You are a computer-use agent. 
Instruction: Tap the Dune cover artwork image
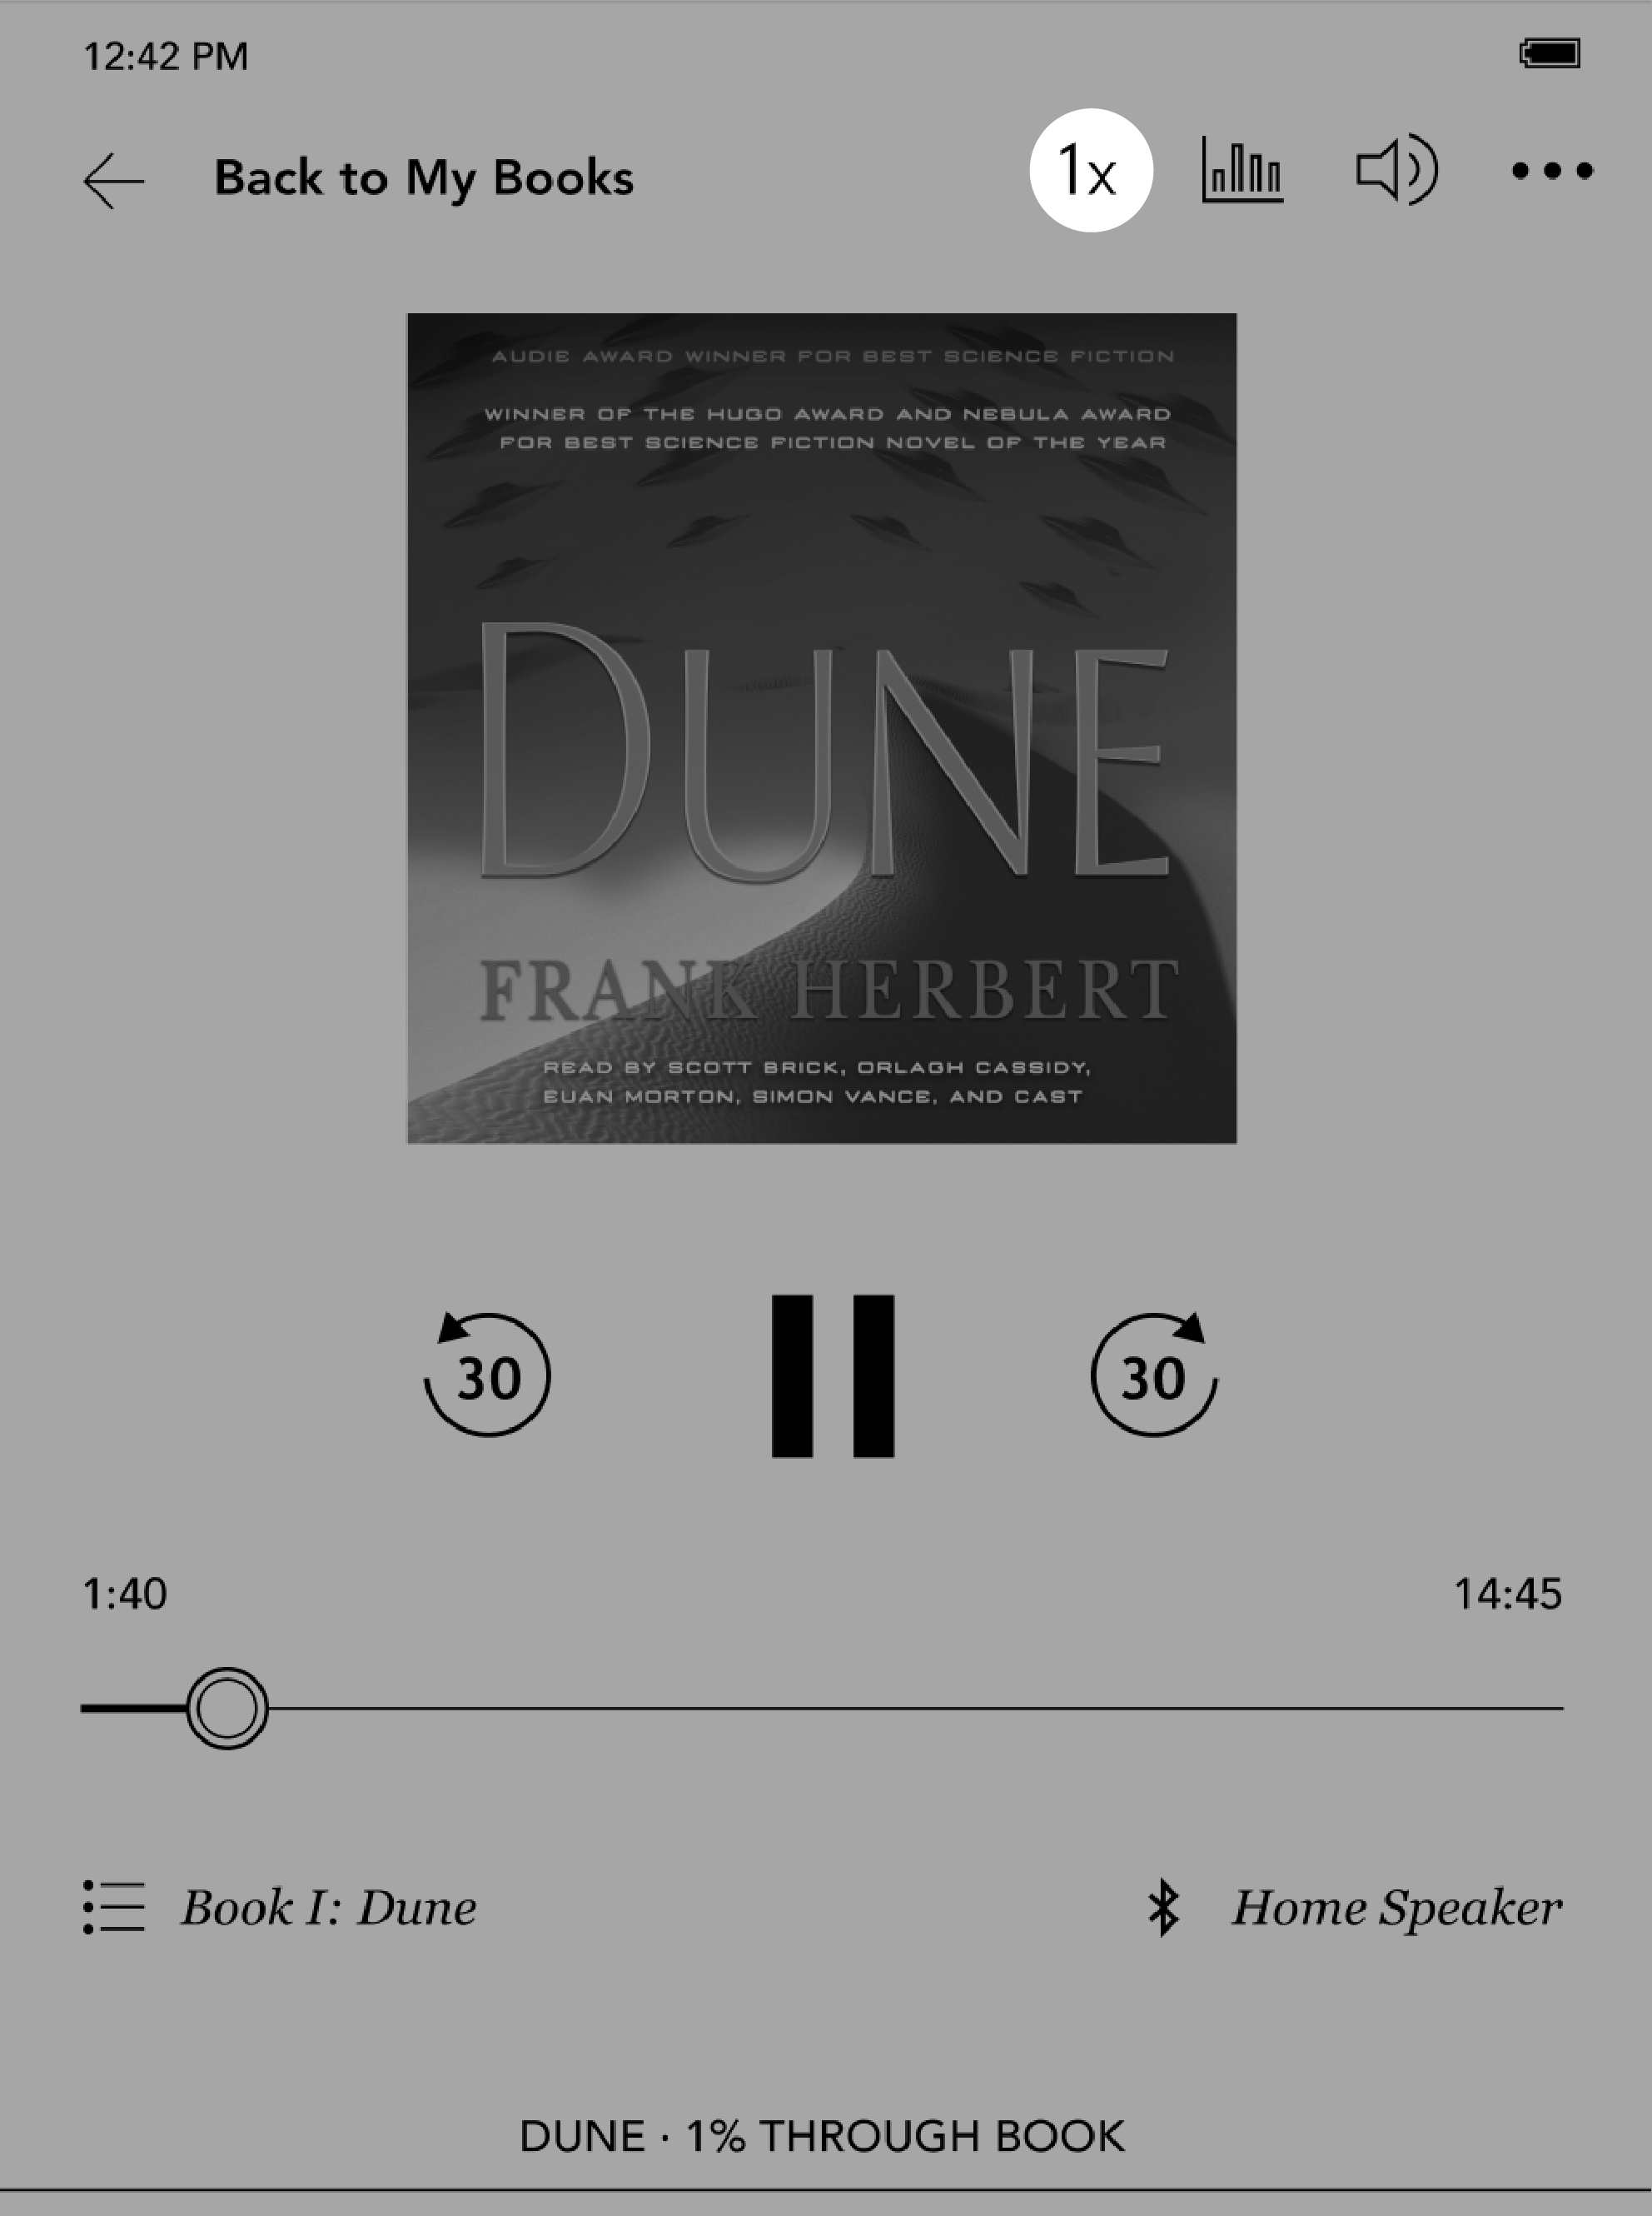(x=821, y=727)
